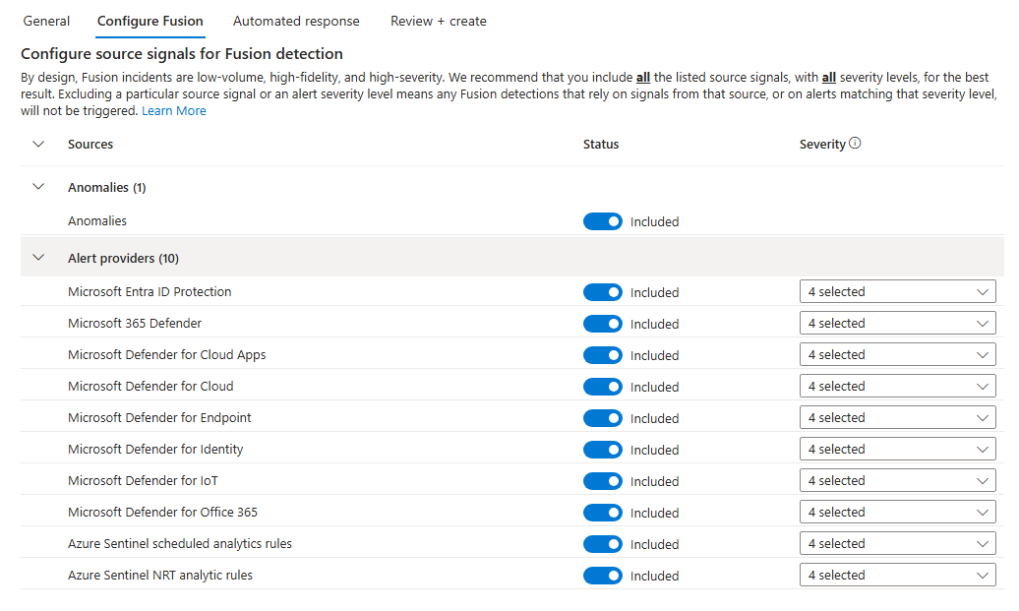Click the Anomalies source row name
Viewport: 1019px width, 611px height.
tap(97, 221)
